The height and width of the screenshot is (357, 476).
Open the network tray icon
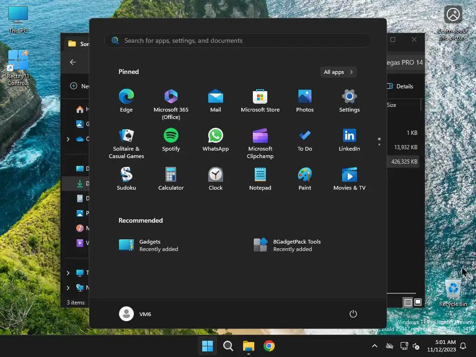[404, 346]
